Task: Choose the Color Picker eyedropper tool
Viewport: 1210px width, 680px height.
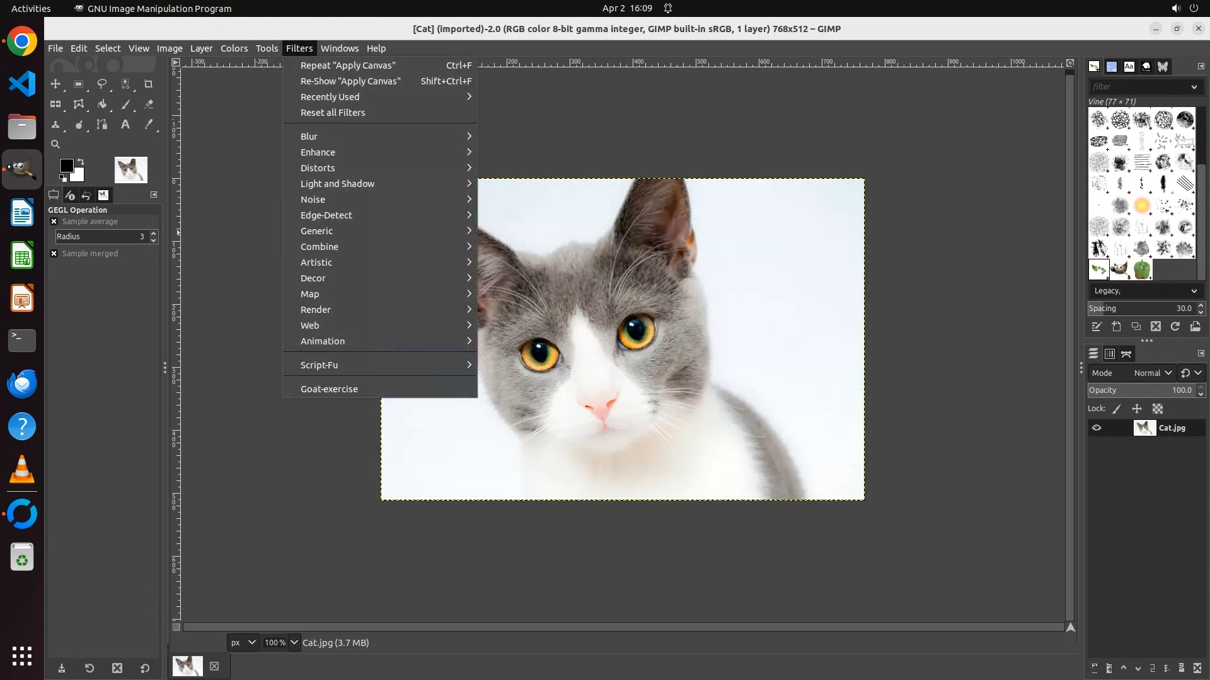Action: (149, 125)
